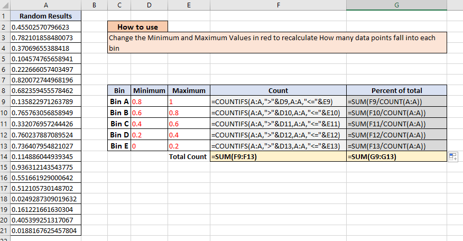463x241 pixels.
Task: Select the COUNTIFS formula referencing D11
Action: click(278, 124)
